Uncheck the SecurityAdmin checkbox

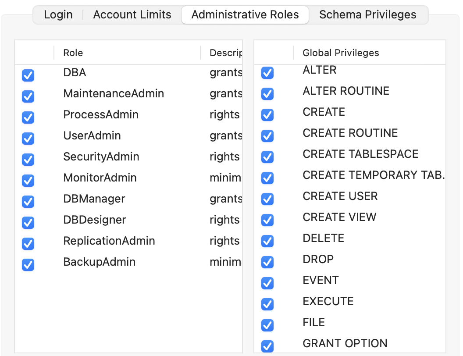tap(28, 160)
